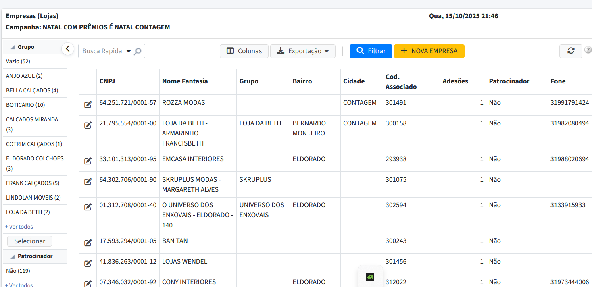Click the NOVA EMPRESA button
This screenshot has height=287, width=592.
coord(429,51)
